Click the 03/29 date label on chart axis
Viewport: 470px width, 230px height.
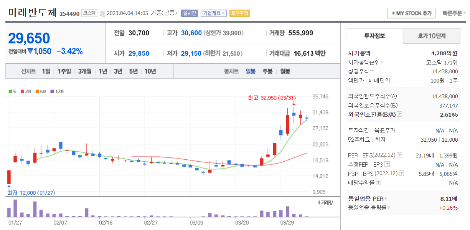pos(287,222)
